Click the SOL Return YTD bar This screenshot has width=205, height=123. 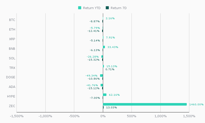102,57
